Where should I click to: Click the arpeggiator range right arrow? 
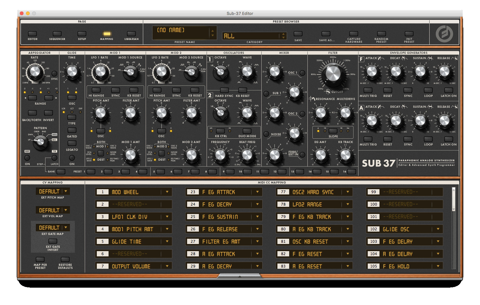click(56, 98)
